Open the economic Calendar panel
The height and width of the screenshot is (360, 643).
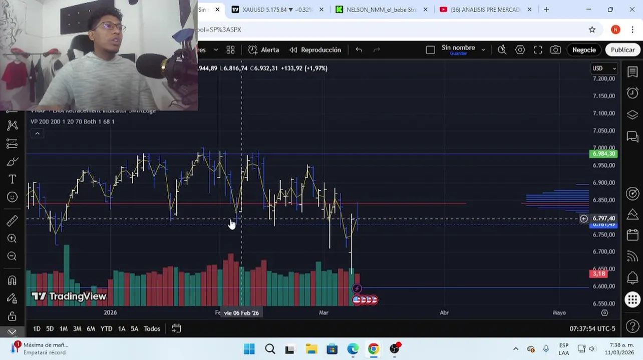tap(632, 235)
